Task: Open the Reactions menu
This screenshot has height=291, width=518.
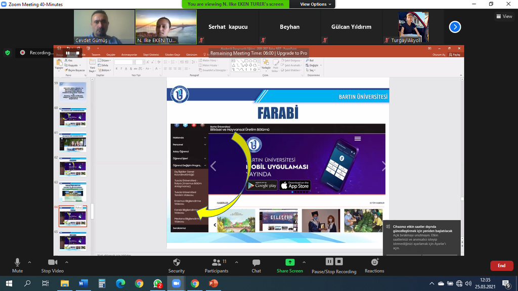Action: coord(374,266)
